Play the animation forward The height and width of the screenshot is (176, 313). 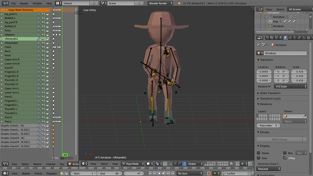164,174
